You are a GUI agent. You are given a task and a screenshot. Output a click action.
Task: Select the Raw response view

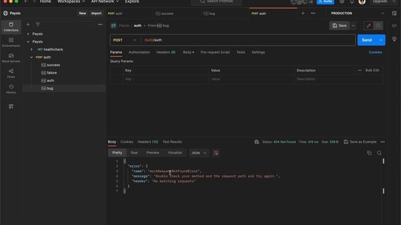click(134, 152)
